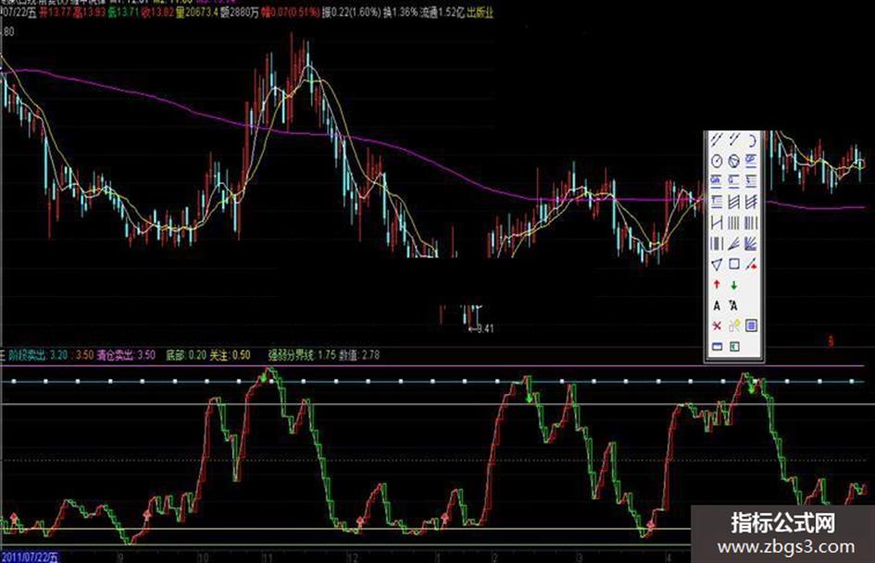Select the second line segment tool
Screen dimensions: 875x563
[734, 140]
